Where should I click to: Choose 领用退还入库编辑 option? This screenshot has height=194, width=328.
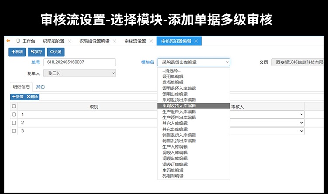coord(193,88)
